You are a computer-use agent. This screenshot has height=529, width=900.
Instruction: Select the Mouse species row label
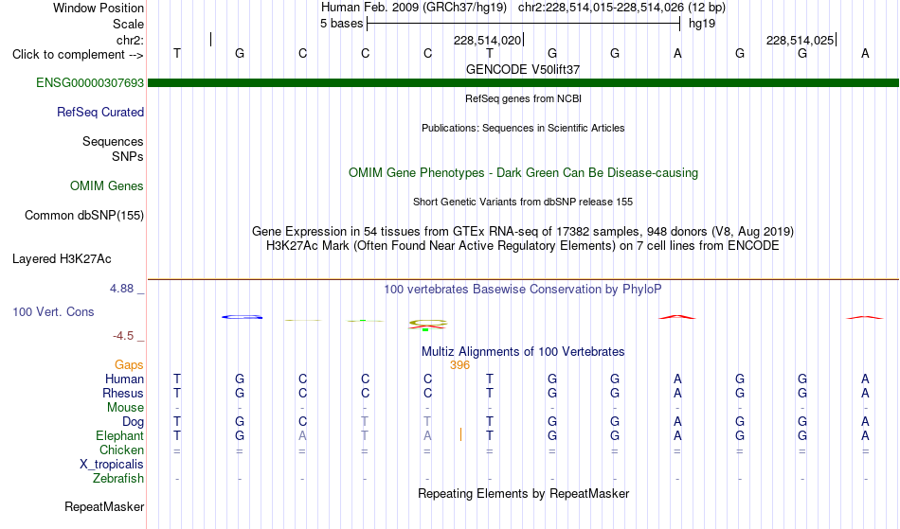(125, 408)
